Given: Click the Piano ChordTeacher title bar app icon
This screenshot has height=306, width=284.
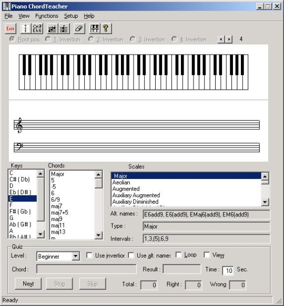Looking at the screenshot, I should tap(6, 6).
